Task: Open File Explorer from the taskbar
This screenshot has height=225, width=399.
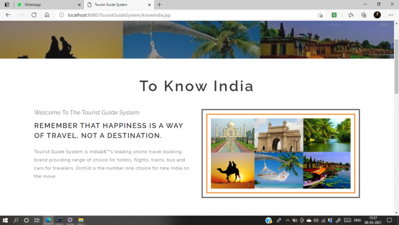Action: (x=81, y=220)
